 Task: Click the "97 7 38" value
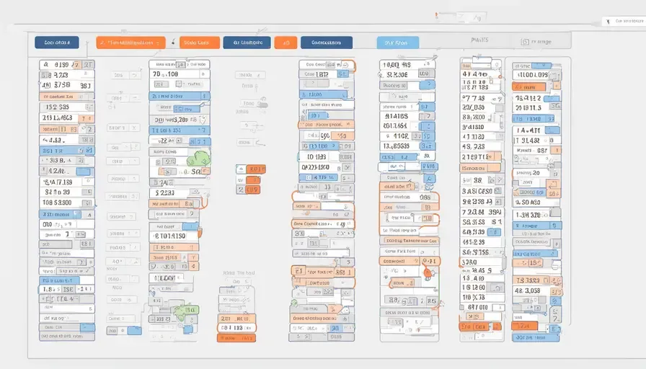click(473, 99)
